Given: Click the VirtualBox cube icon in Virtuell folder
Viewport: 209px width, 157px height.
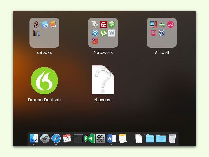Looking at the screenshot, I should point(162,33).
